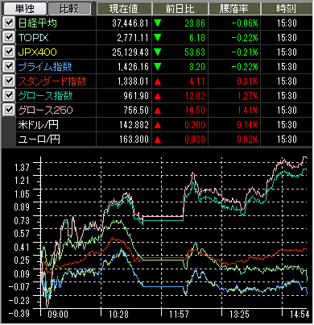Uncheck the 日経平均 checkbox
314x325 pixels.
click(9, 23)
